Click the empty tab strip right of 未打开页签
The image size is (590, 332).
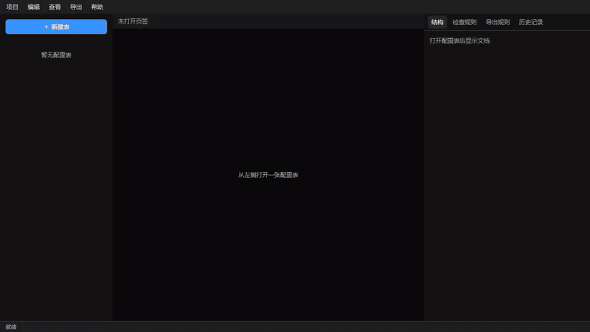[x=286, y=21]
